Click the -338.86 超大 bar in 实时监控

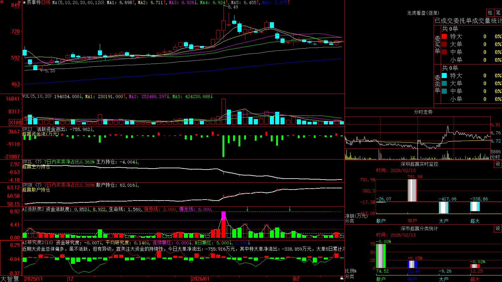coord(475,206)
